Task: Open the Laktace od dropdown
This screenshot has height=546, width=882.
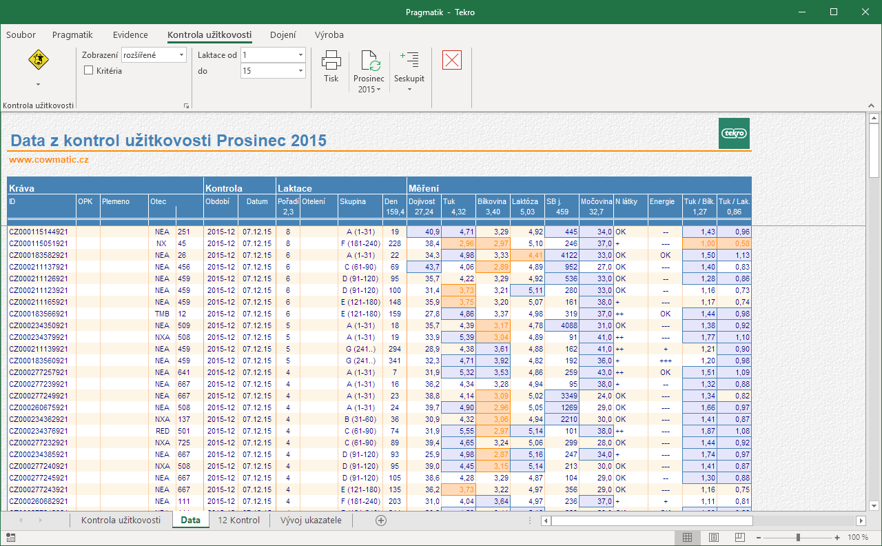Action: coord(300,54)
